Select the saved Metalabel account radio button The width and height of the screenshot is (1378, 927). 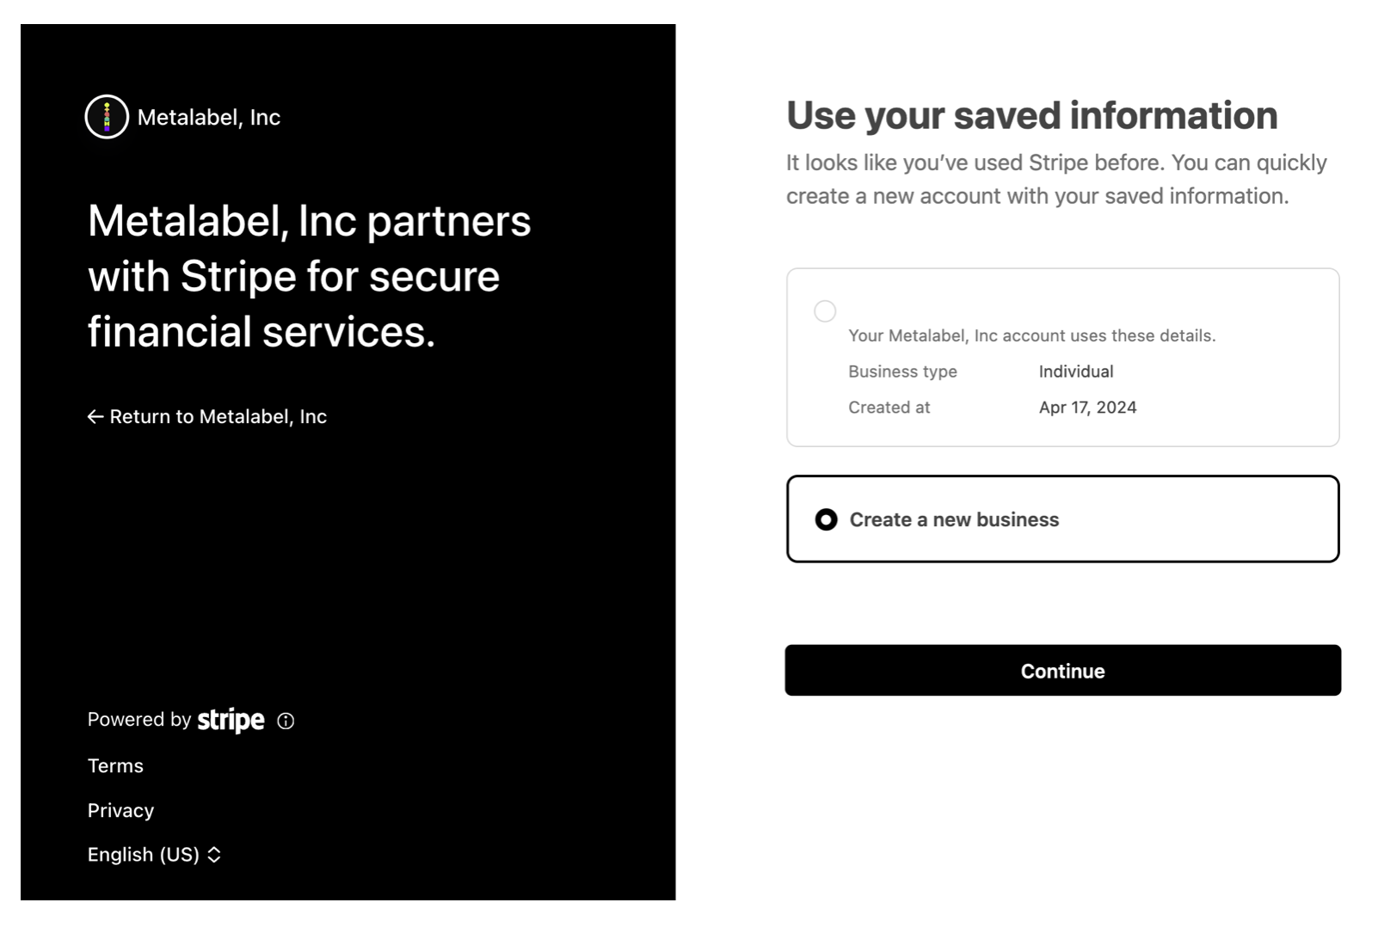[x=825, y=311]
